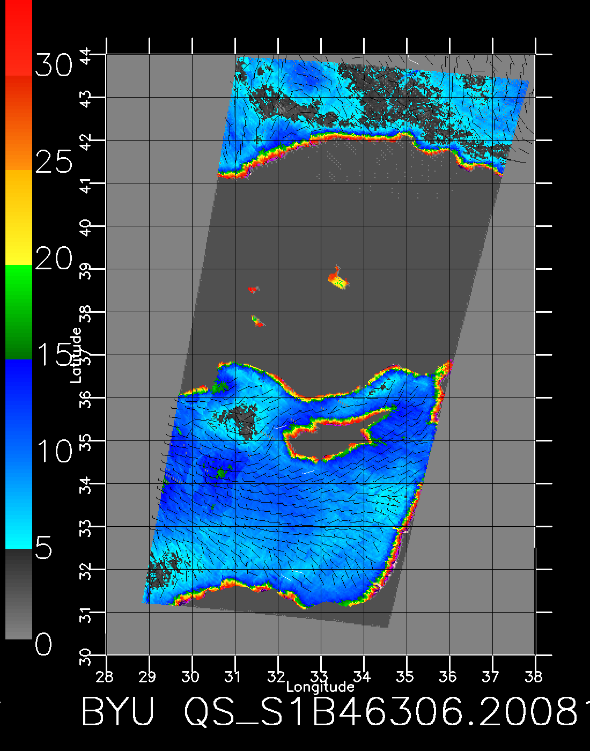The width and height of the screenshot is (590, 751).
Task: Click the colorbar scale label "0"
Action: coord(44,644)
